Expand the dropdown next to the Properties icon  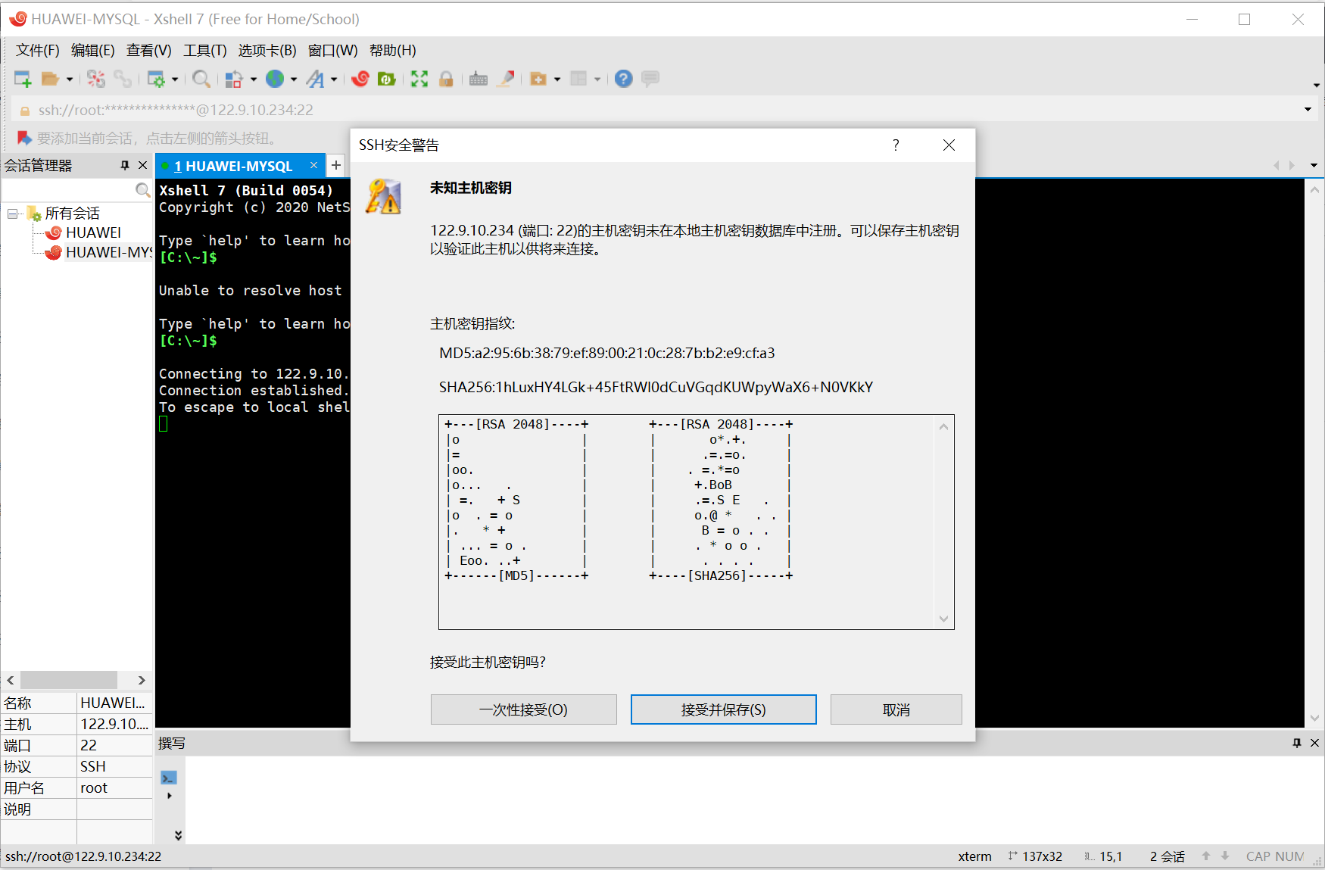click(175, 80)
